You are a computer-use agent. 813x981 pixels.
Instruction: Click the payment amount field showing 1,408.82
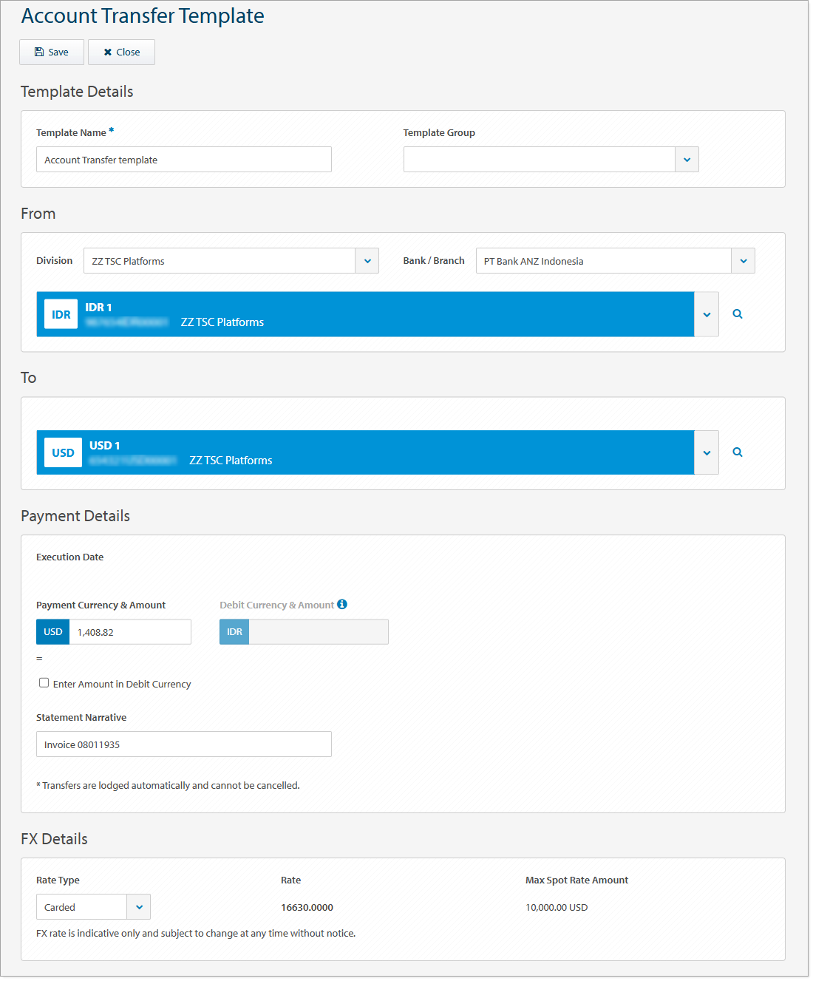tap(130, 631)
